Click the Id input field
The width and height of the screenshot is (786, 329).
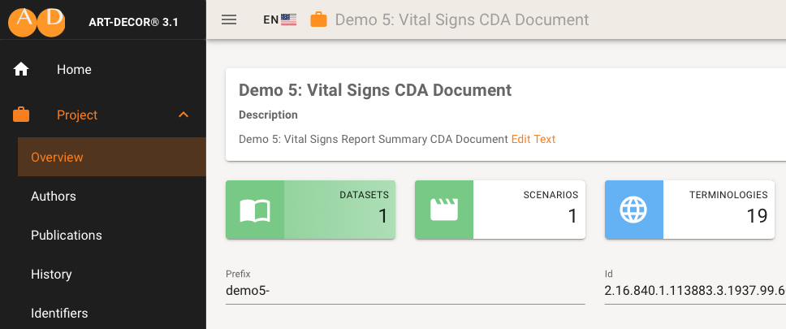pos(694,290)
